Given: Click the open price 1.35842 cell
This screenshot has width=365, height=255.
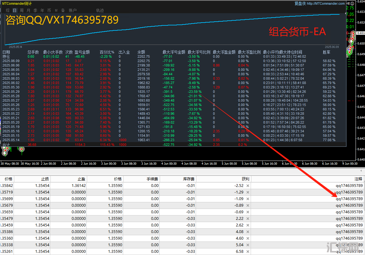Looking at the screenshot, I should (x=7, y=186).
